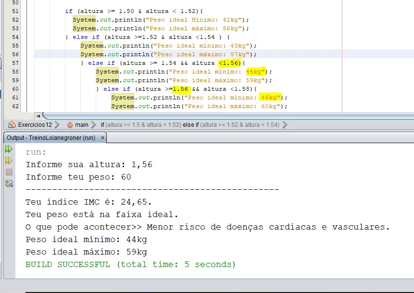The width and height of the screenshot is (414, 293).
Task: Click highlighted <1.56 in line 57
Action: (x=230, y=63)
